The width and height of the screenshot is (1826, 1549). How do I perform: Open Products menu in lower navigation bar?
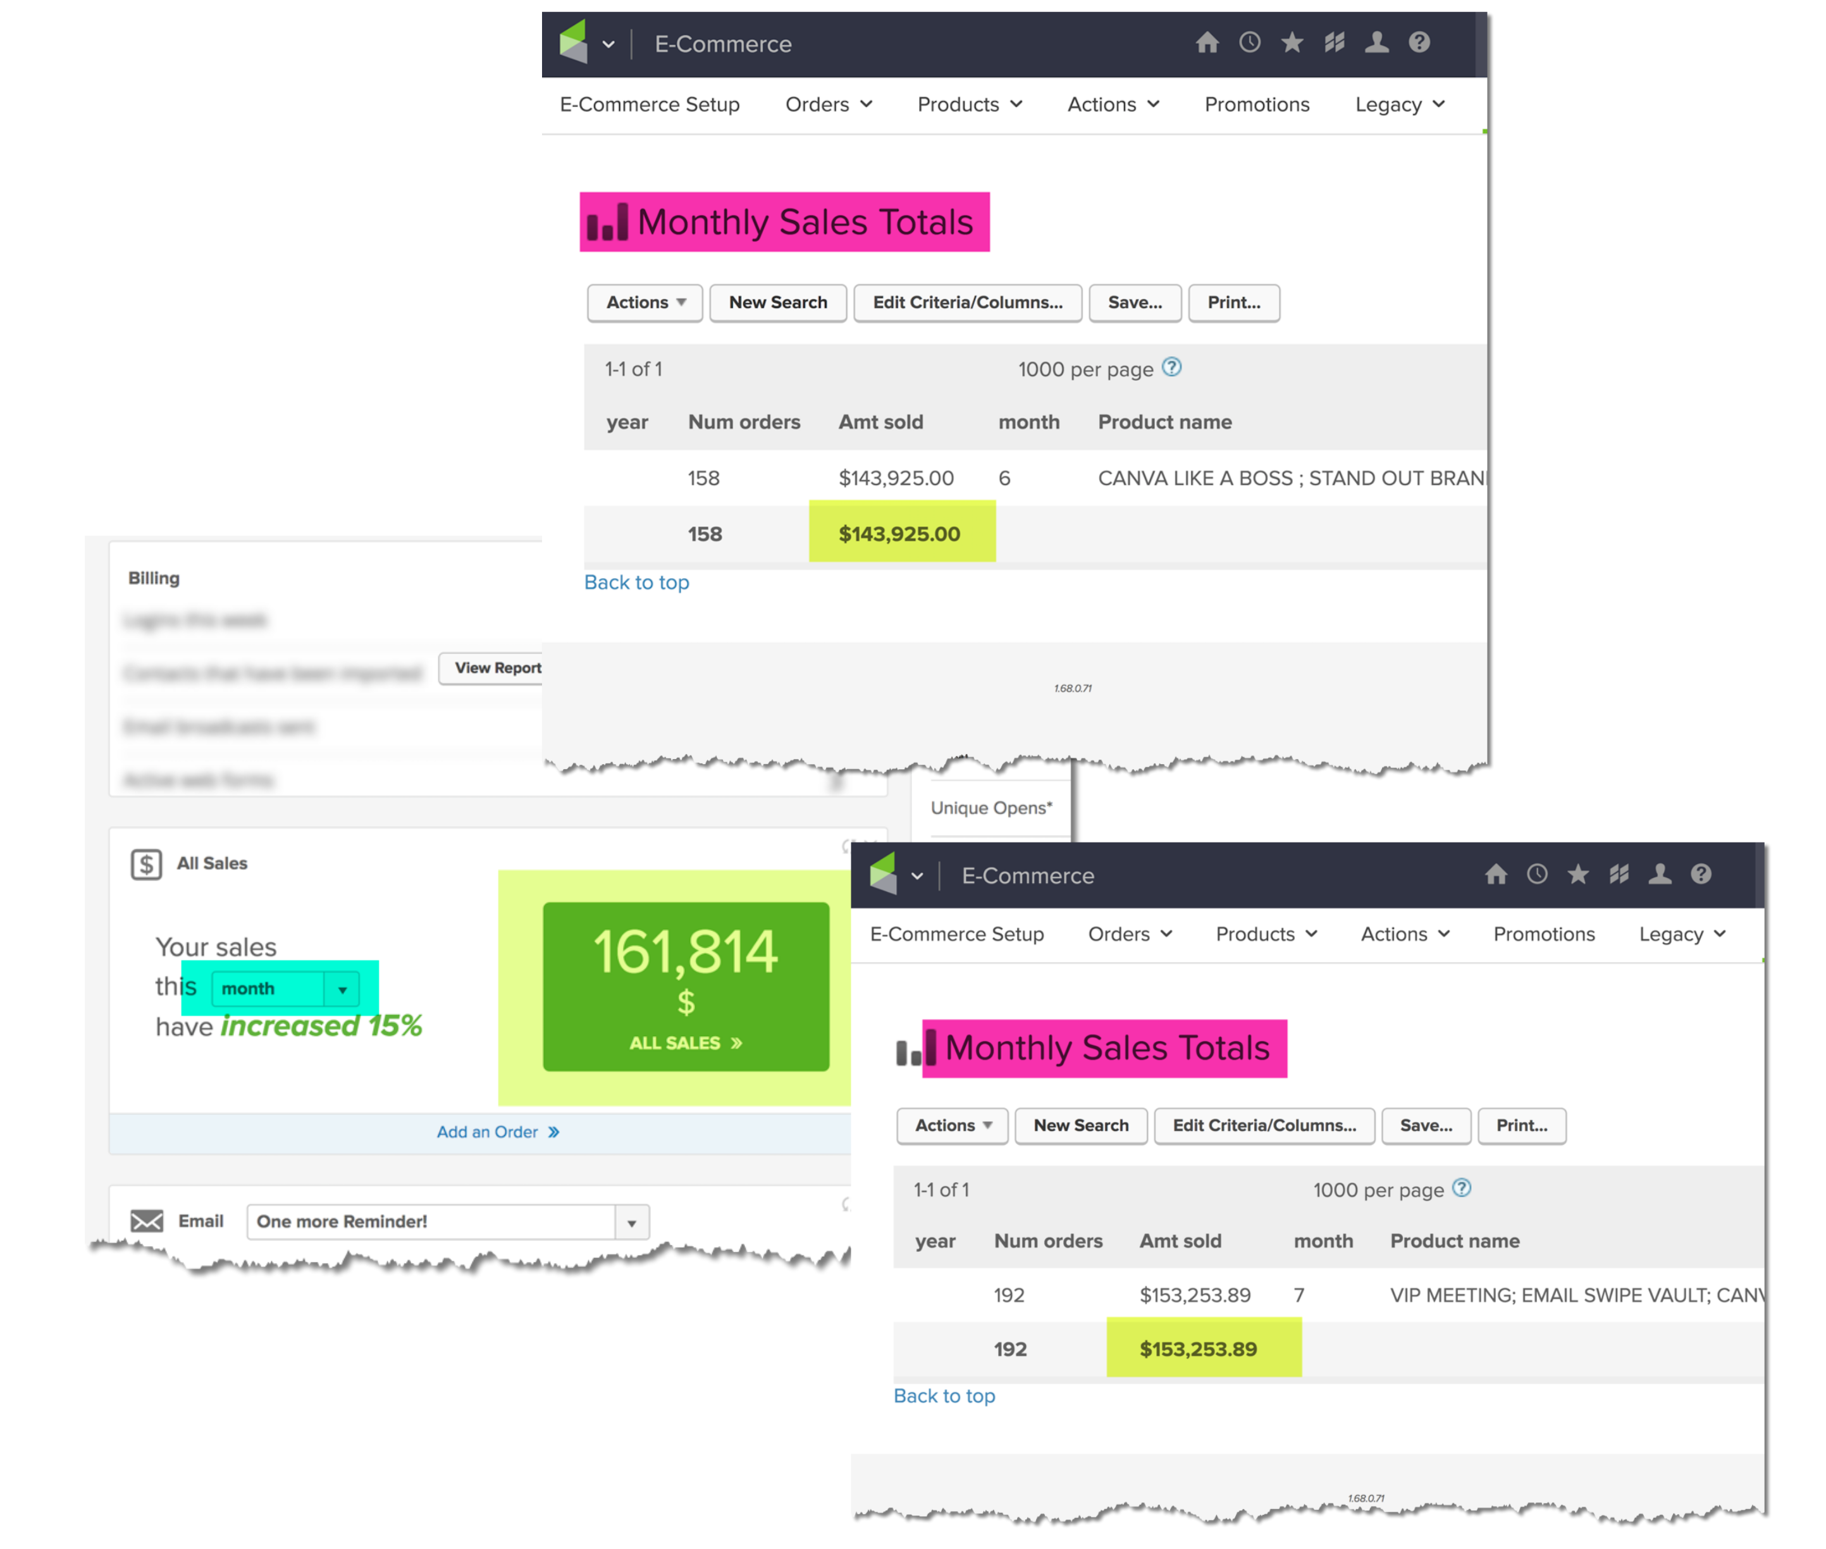[1265, 934]
